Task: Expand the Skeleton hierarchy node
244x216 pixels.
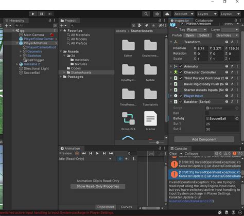Action: coord(21,56)
